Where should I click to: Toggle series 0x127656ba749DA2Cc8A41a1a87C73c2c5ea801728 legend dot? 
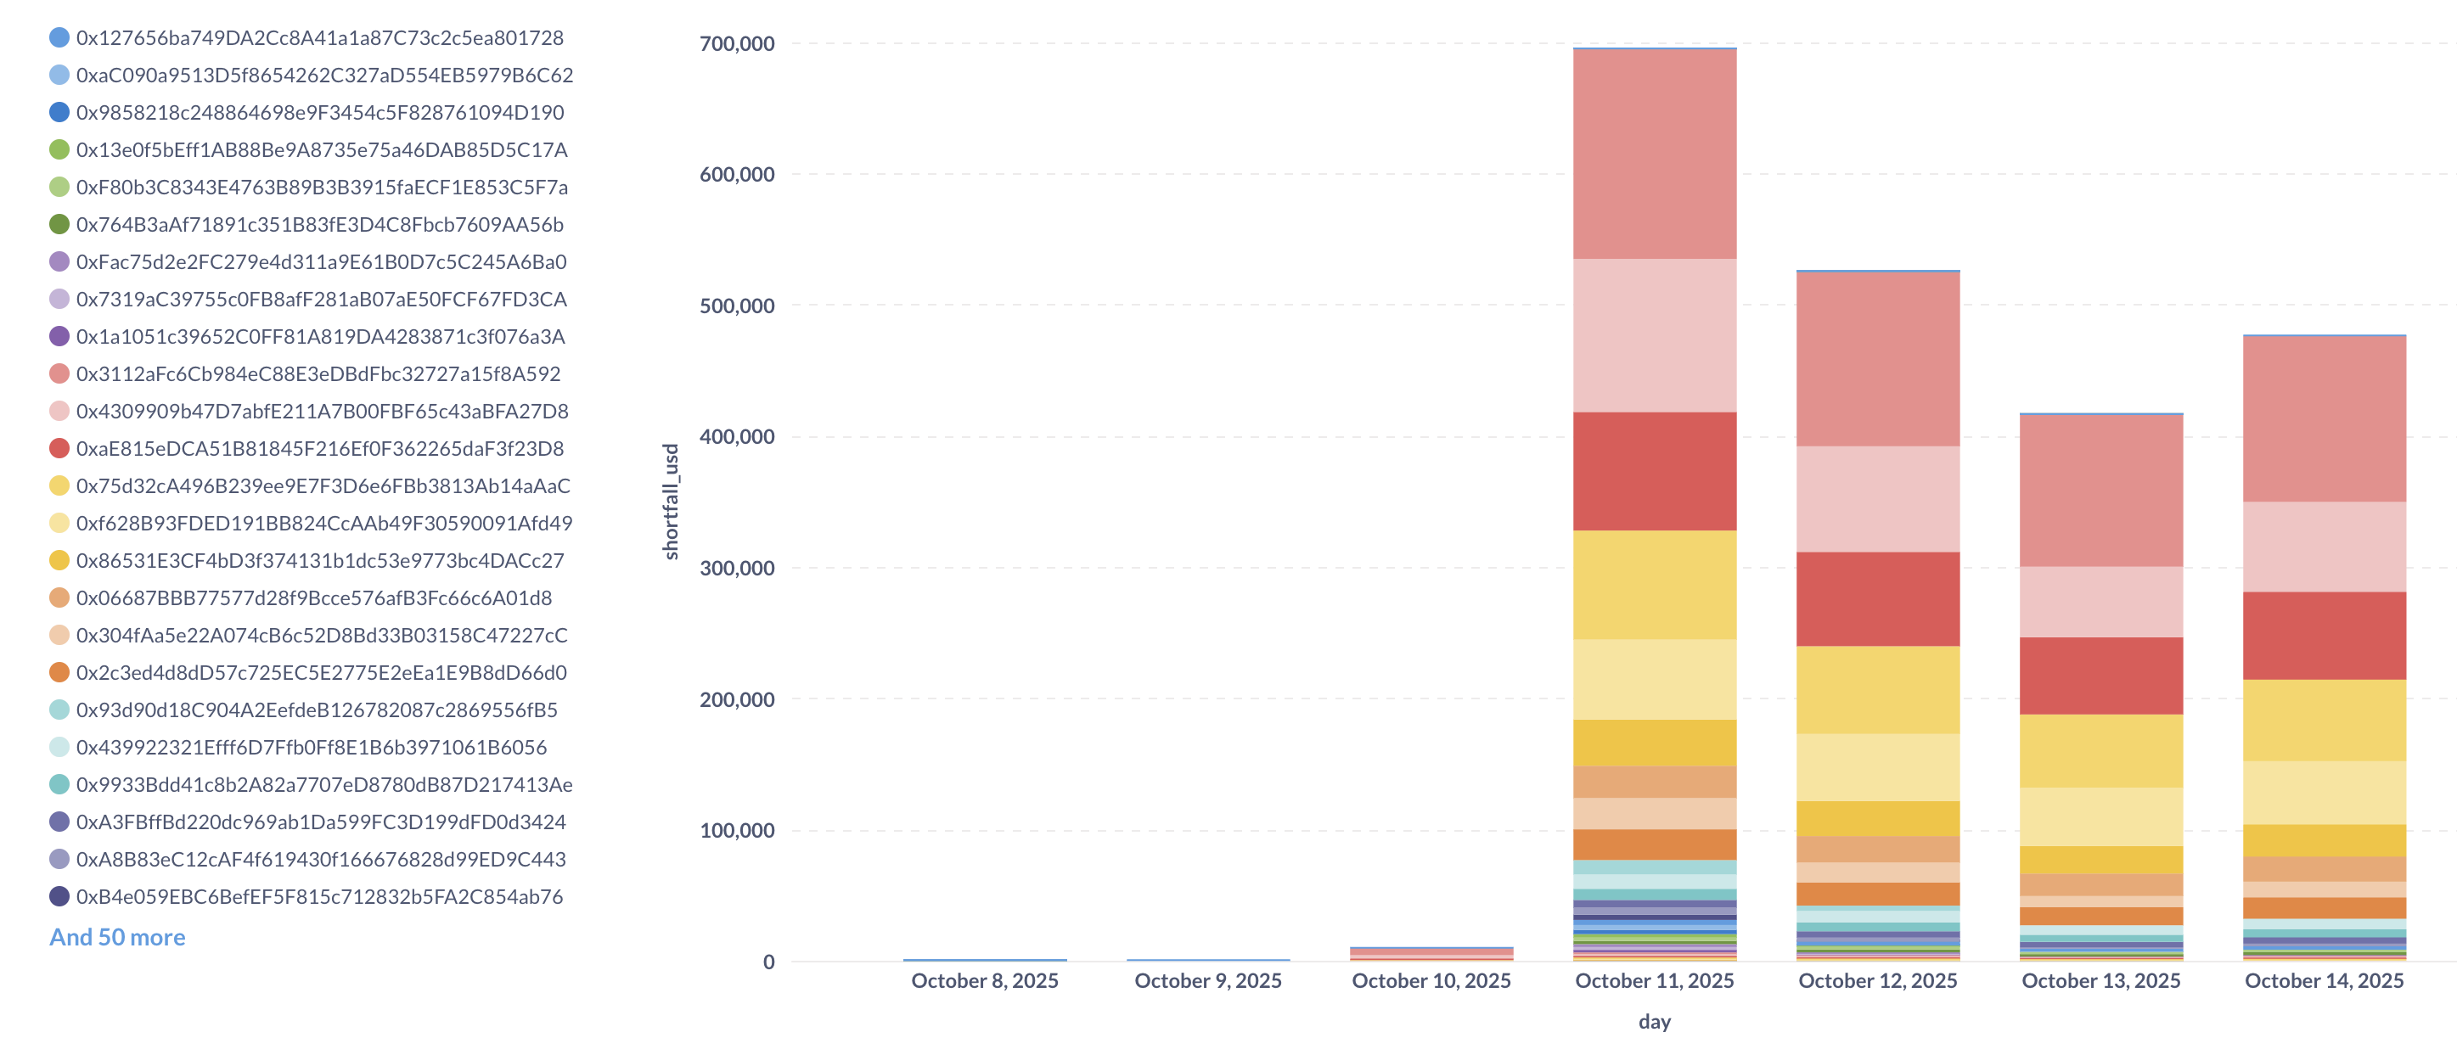(59, 38)
